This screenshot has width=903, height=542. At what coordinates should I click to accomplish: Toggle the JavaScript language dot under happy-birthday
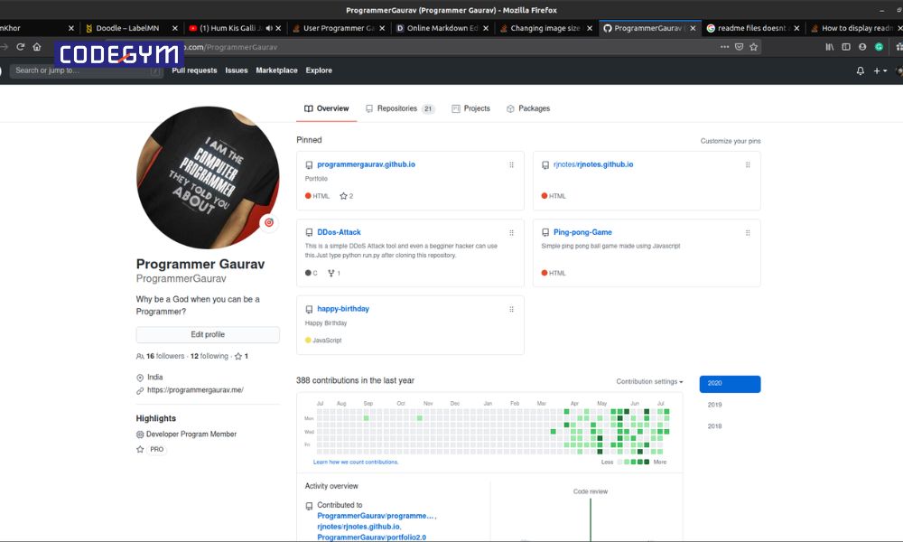coord(308,340)
